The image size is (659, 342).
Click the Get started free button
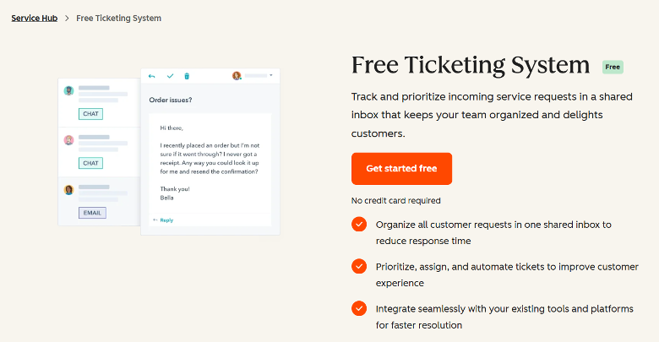[x=402, y=169]
